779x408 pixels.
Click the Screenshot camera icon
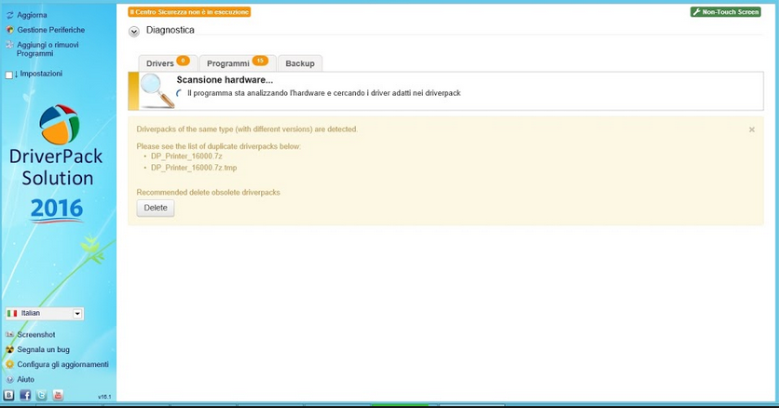(x=10, y=334)
